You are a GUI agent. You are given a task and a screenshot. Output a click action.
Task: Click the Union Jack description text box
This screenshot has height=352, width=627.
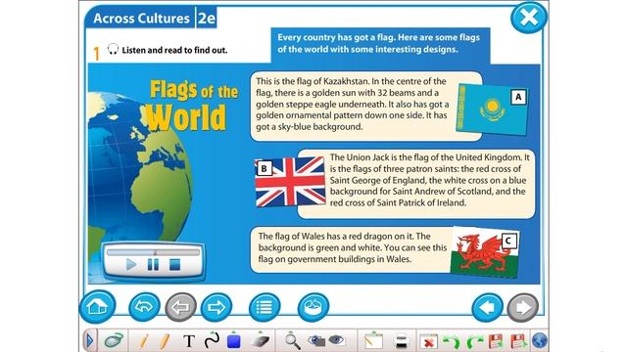pyautogui.click(x=430, y=180)
